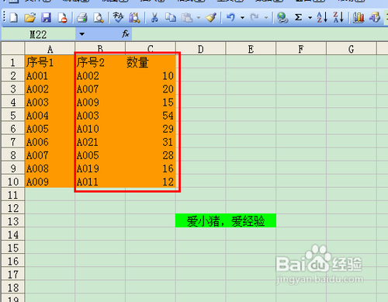Select row 11 header
Image resolution: width=388 pixels, height=302 pixels.
(13, 195)
